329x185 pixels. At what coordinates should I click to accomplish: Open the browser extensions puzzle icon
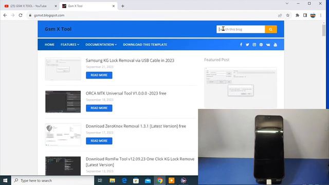pos(297,15)
